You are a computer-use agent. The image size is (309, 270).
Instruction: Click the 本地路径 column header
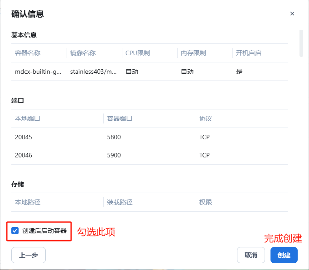point(28,202)
